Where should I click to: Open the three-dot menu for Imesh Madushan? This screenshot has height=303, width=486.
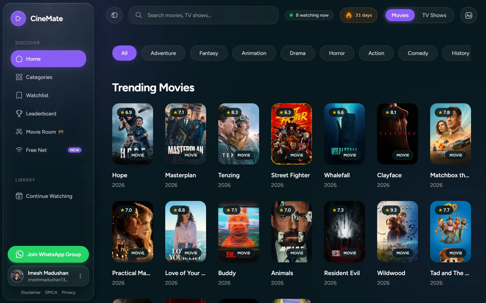click(80, 276)
